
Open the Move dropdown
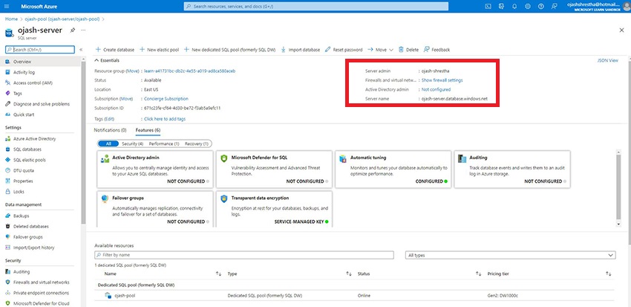[380, 50]
